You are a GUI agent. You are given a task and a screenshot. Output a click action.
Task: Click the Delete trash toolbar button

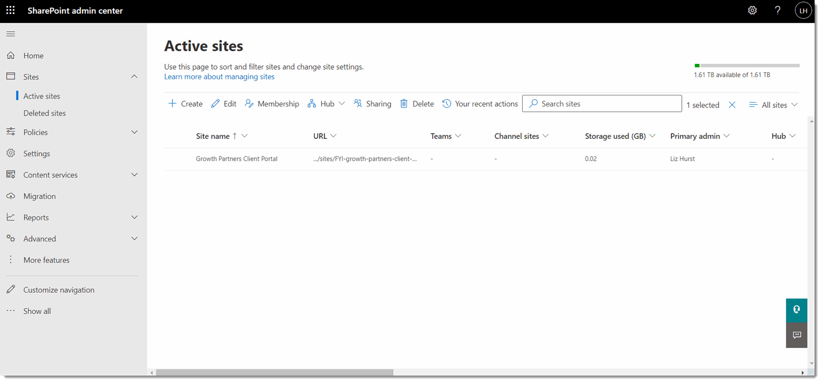(417, 104)
